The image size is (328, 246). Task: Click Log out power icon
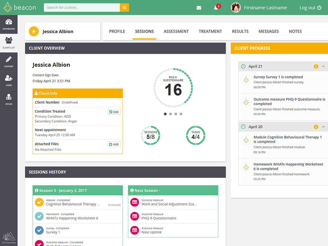click(319, 8)
